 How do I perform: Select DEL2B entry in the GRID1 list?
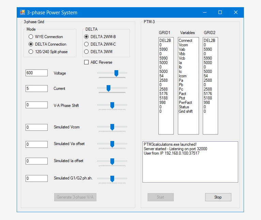tap(165, 41)
